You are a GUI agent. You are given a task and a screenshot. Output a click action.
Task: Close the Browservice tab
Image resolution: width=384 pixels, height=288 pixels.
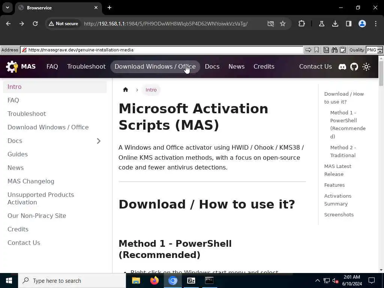click(96, 7)
